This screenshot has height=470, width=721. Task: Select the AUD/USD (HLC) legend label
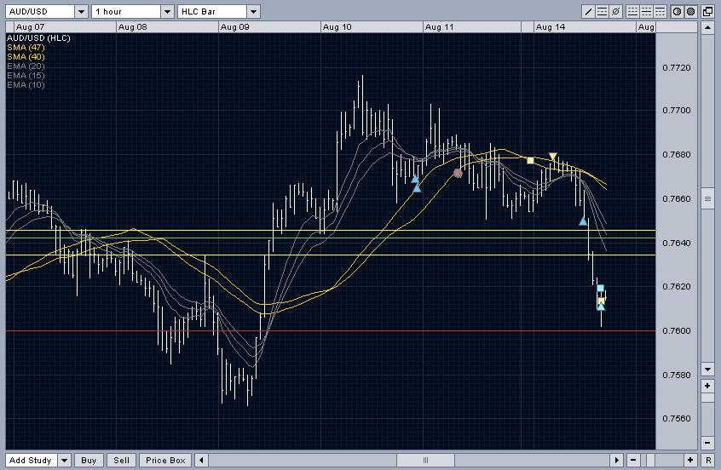point(38,38)
